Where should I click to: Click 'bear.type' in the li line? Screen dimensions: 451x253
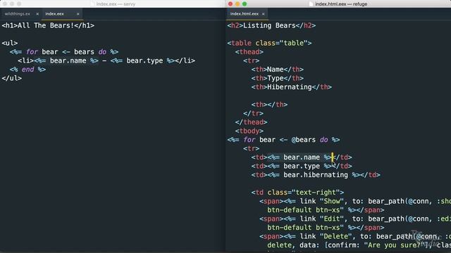pyautogui.click(x=144, y=61)
